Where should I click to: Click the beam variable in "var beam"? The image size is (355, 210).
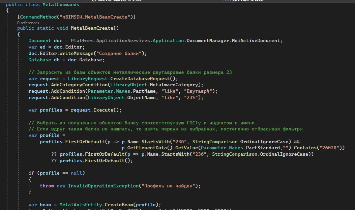click(x=45, y=205)
